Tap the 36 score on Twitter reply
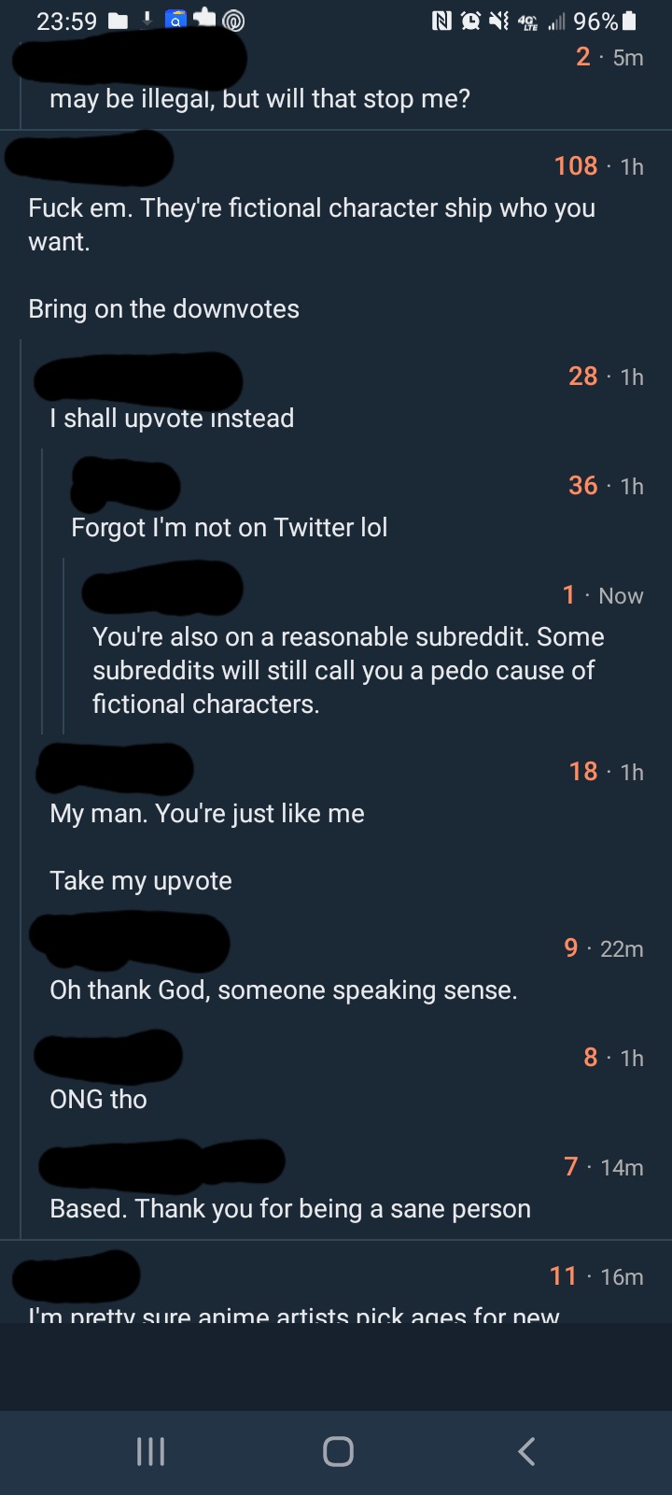Screen dimensions: 672x1495 582,486
